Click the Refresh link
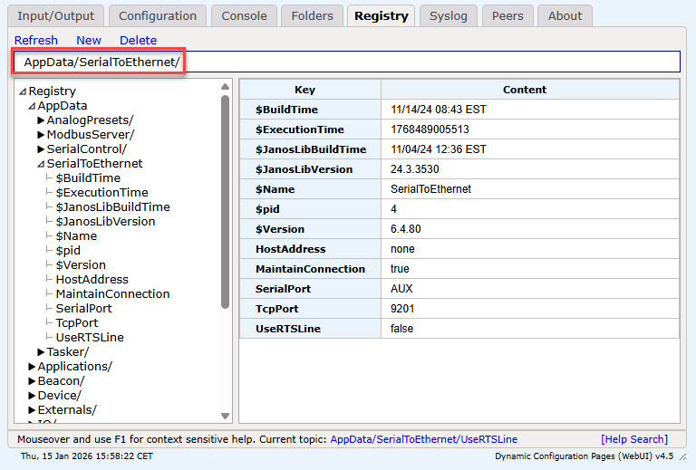This screenshot has height=470, width=696. point(36,40)
